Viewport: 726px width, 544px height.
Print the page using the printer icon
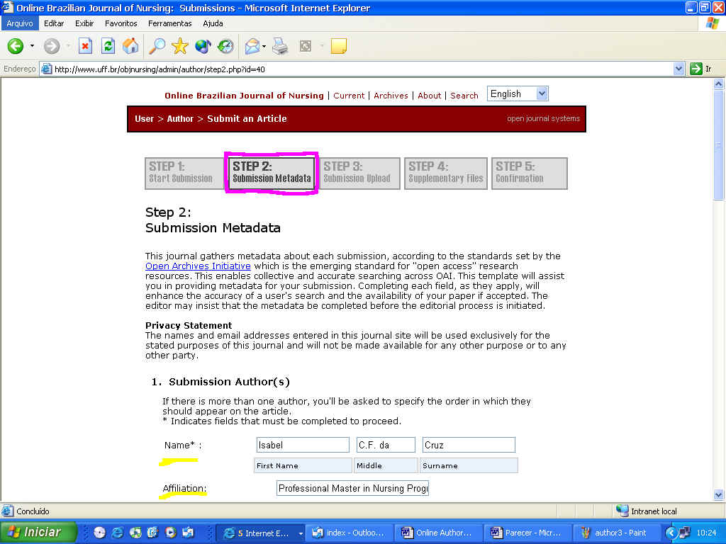pos(281,47)
